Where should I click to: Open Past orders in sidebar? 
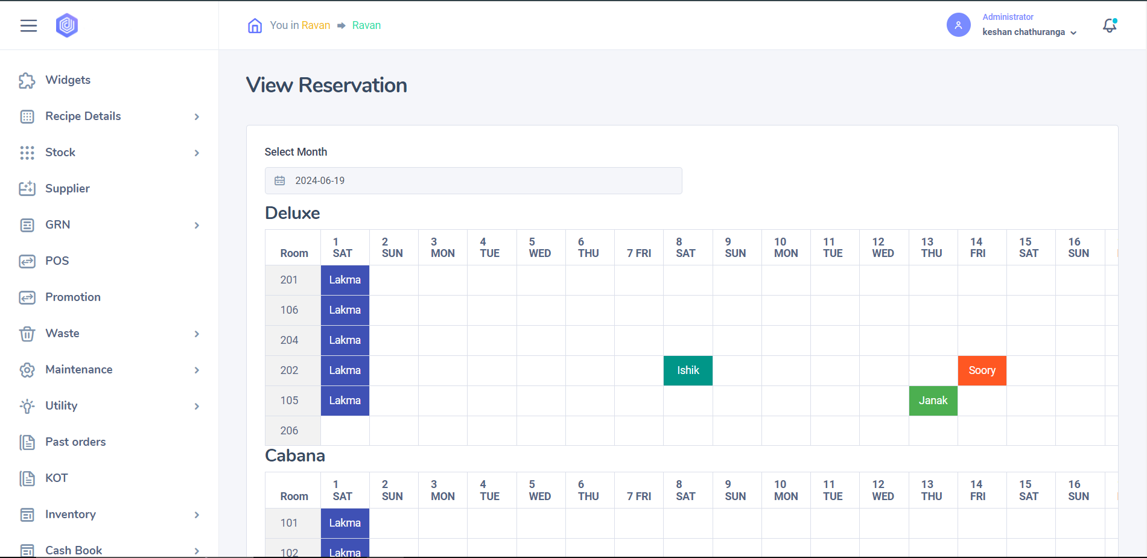click(75, 442)
